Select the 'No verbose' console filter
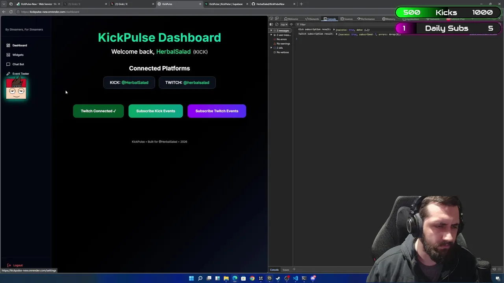The width and height of the screenshot is (504, 283). point(282,52)
